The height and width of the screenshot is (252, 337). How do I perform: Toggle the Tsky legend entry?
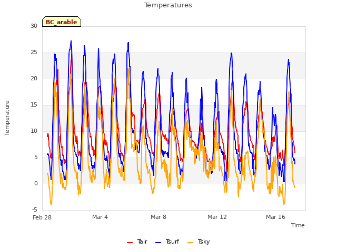click(x=199, y=241)
